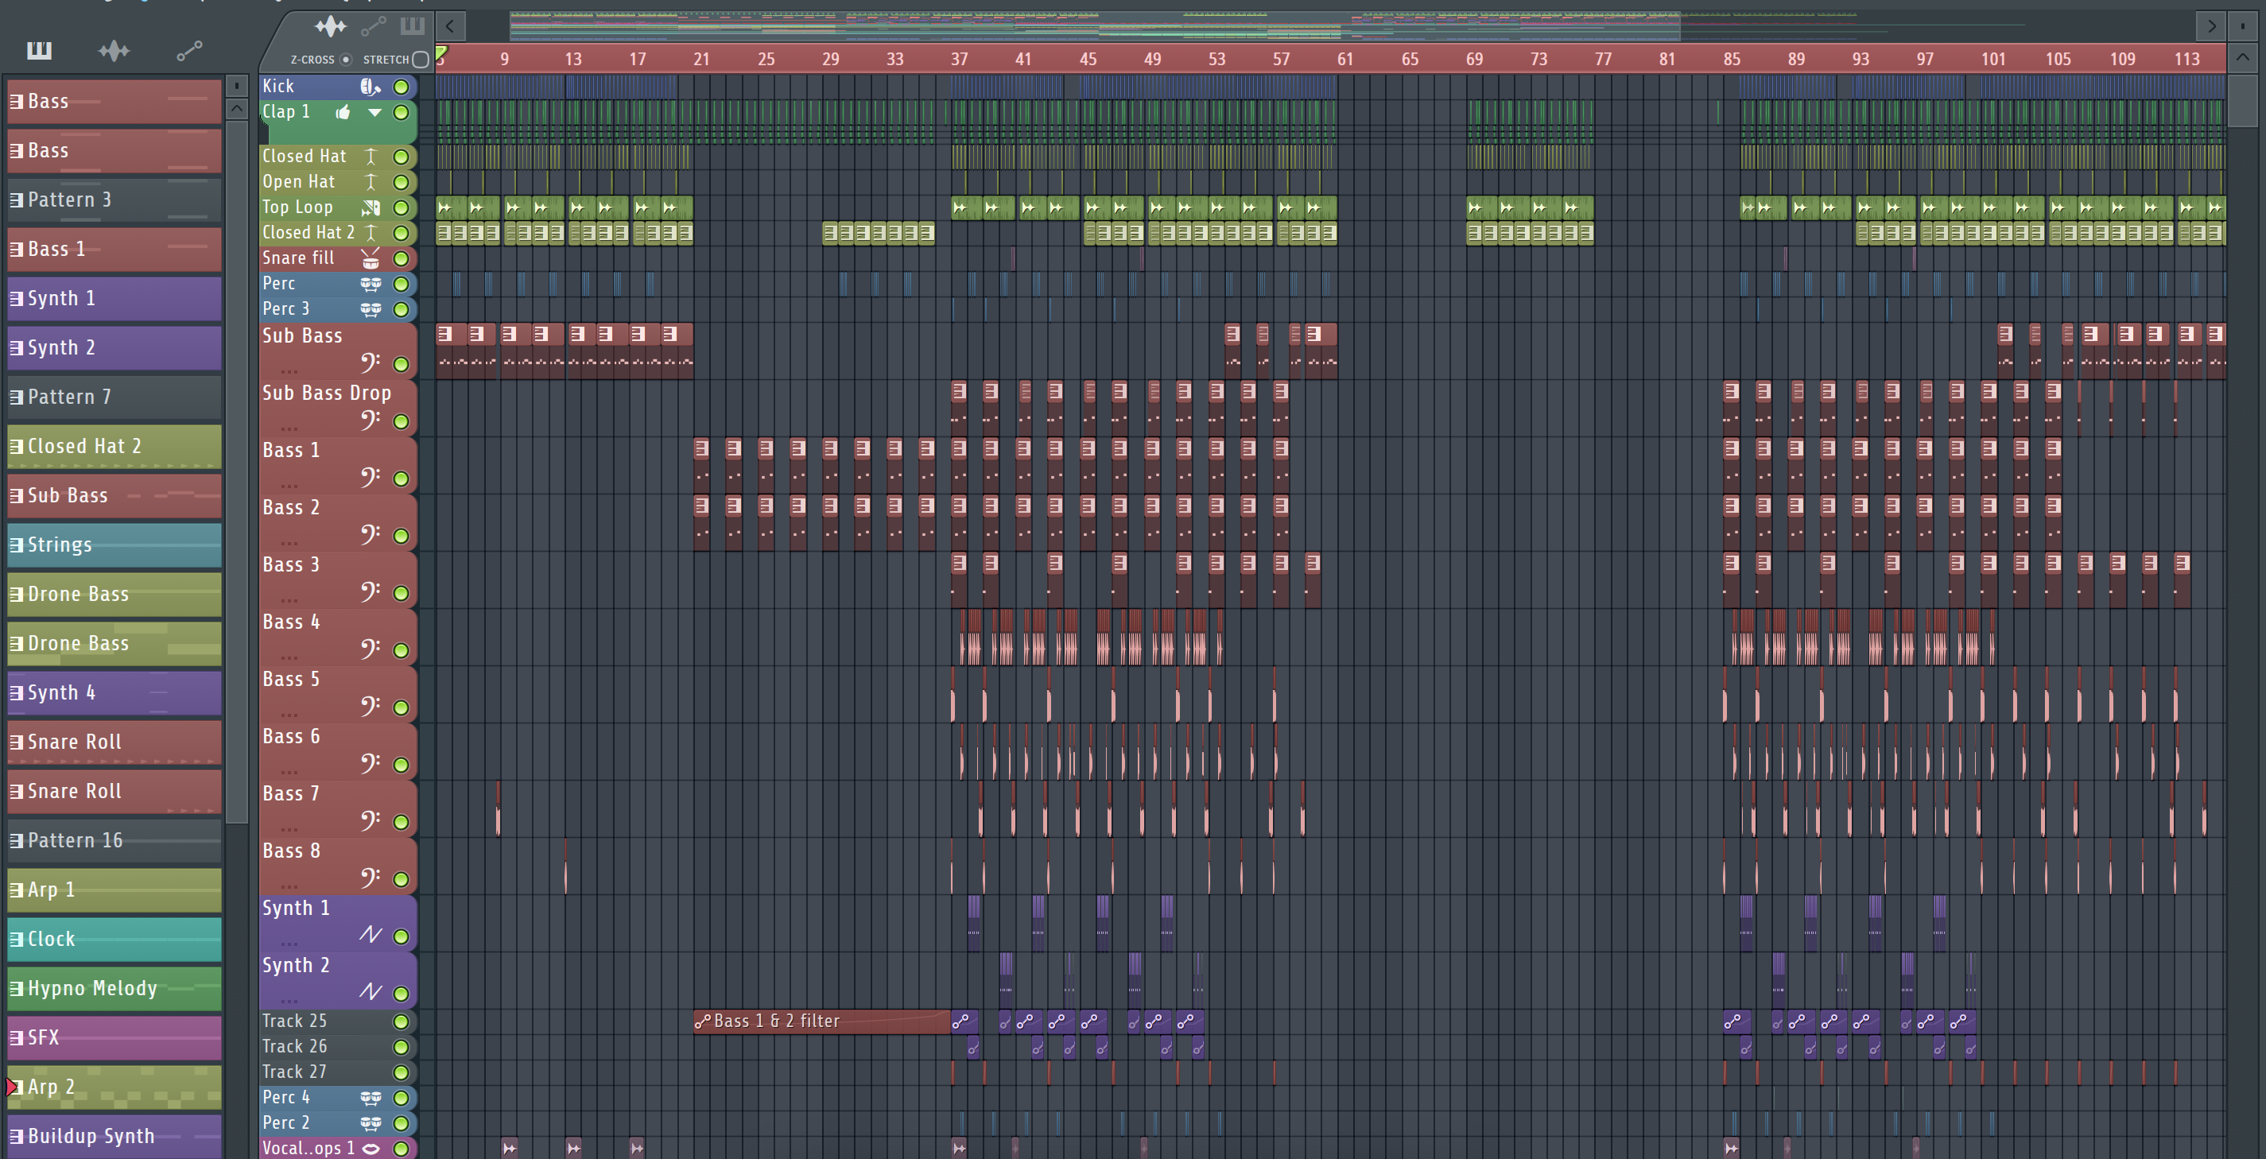Jump to bar 61 on the timeline ruler
This screenshot has width=2266, height=1159.
click(x=1345, y=59)
